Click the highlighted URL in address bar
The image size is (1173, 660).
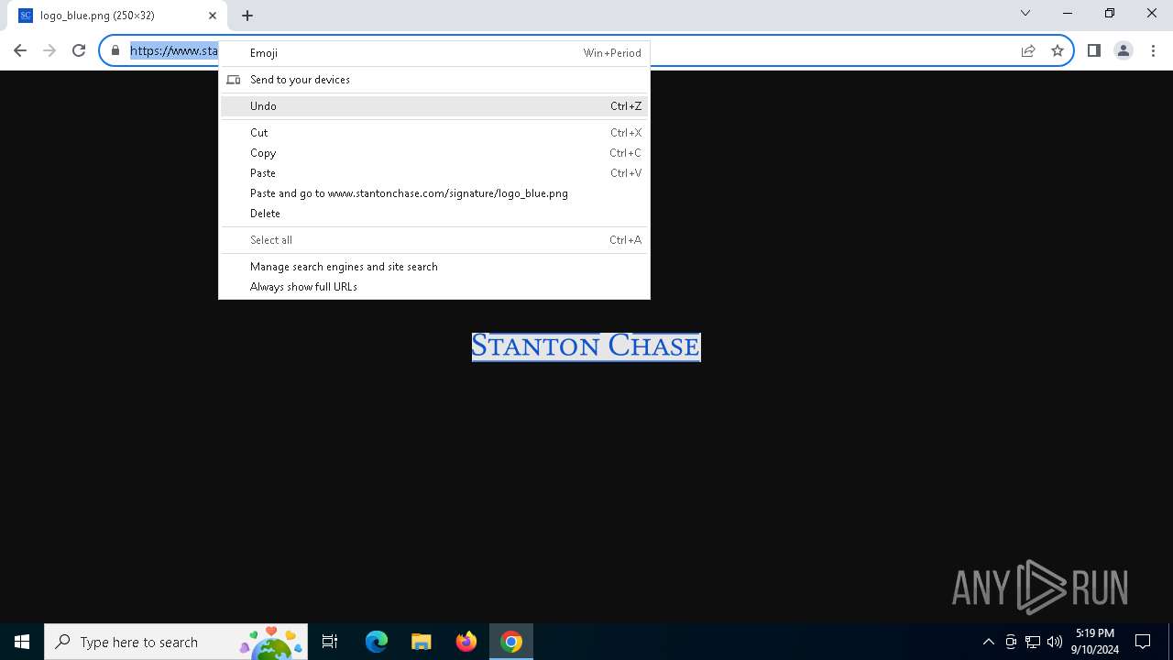[174, 50]
